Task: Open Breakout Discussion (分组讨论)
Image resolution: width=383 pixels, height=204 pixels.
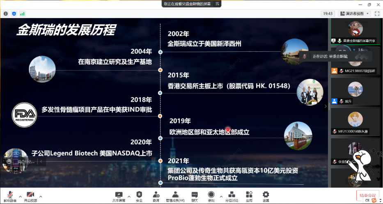Action: (x=232, y=195)
